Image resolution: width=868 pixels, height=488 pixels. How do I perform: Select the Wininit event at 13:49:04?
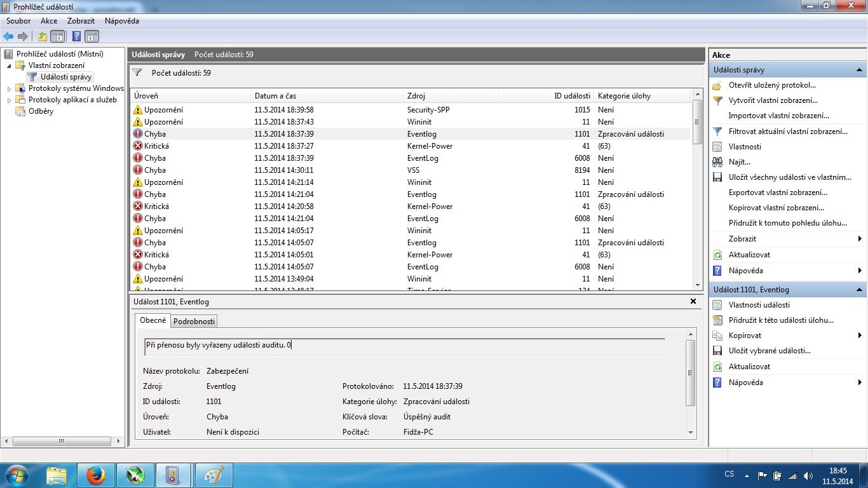tap(410, 279)
